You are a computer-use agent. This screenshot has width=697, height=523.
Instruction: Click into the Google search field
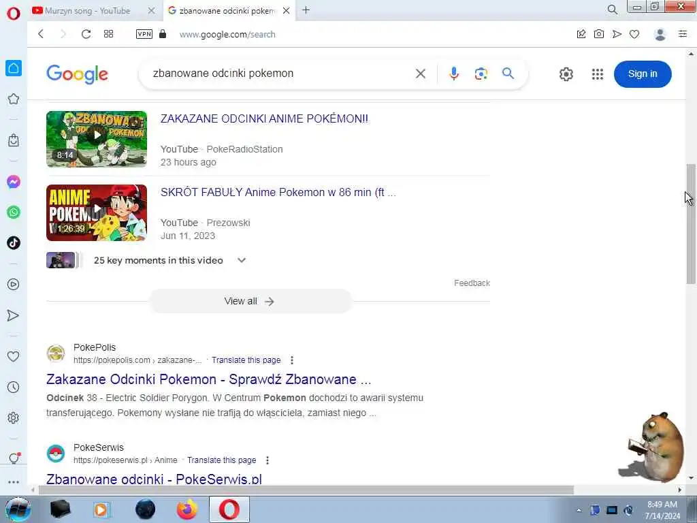pyautogui.click(x=280, y=74)
